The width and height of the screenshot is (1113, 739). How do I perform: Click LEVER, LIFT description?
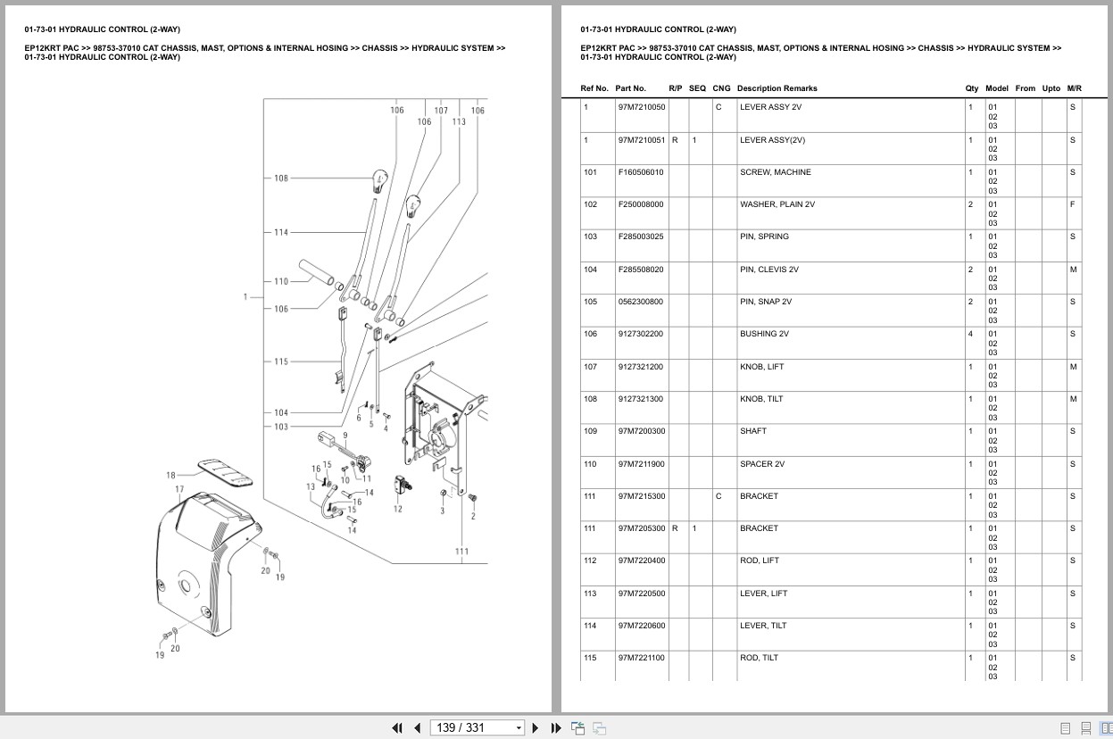pyautogui.click(x=764, y=594)
